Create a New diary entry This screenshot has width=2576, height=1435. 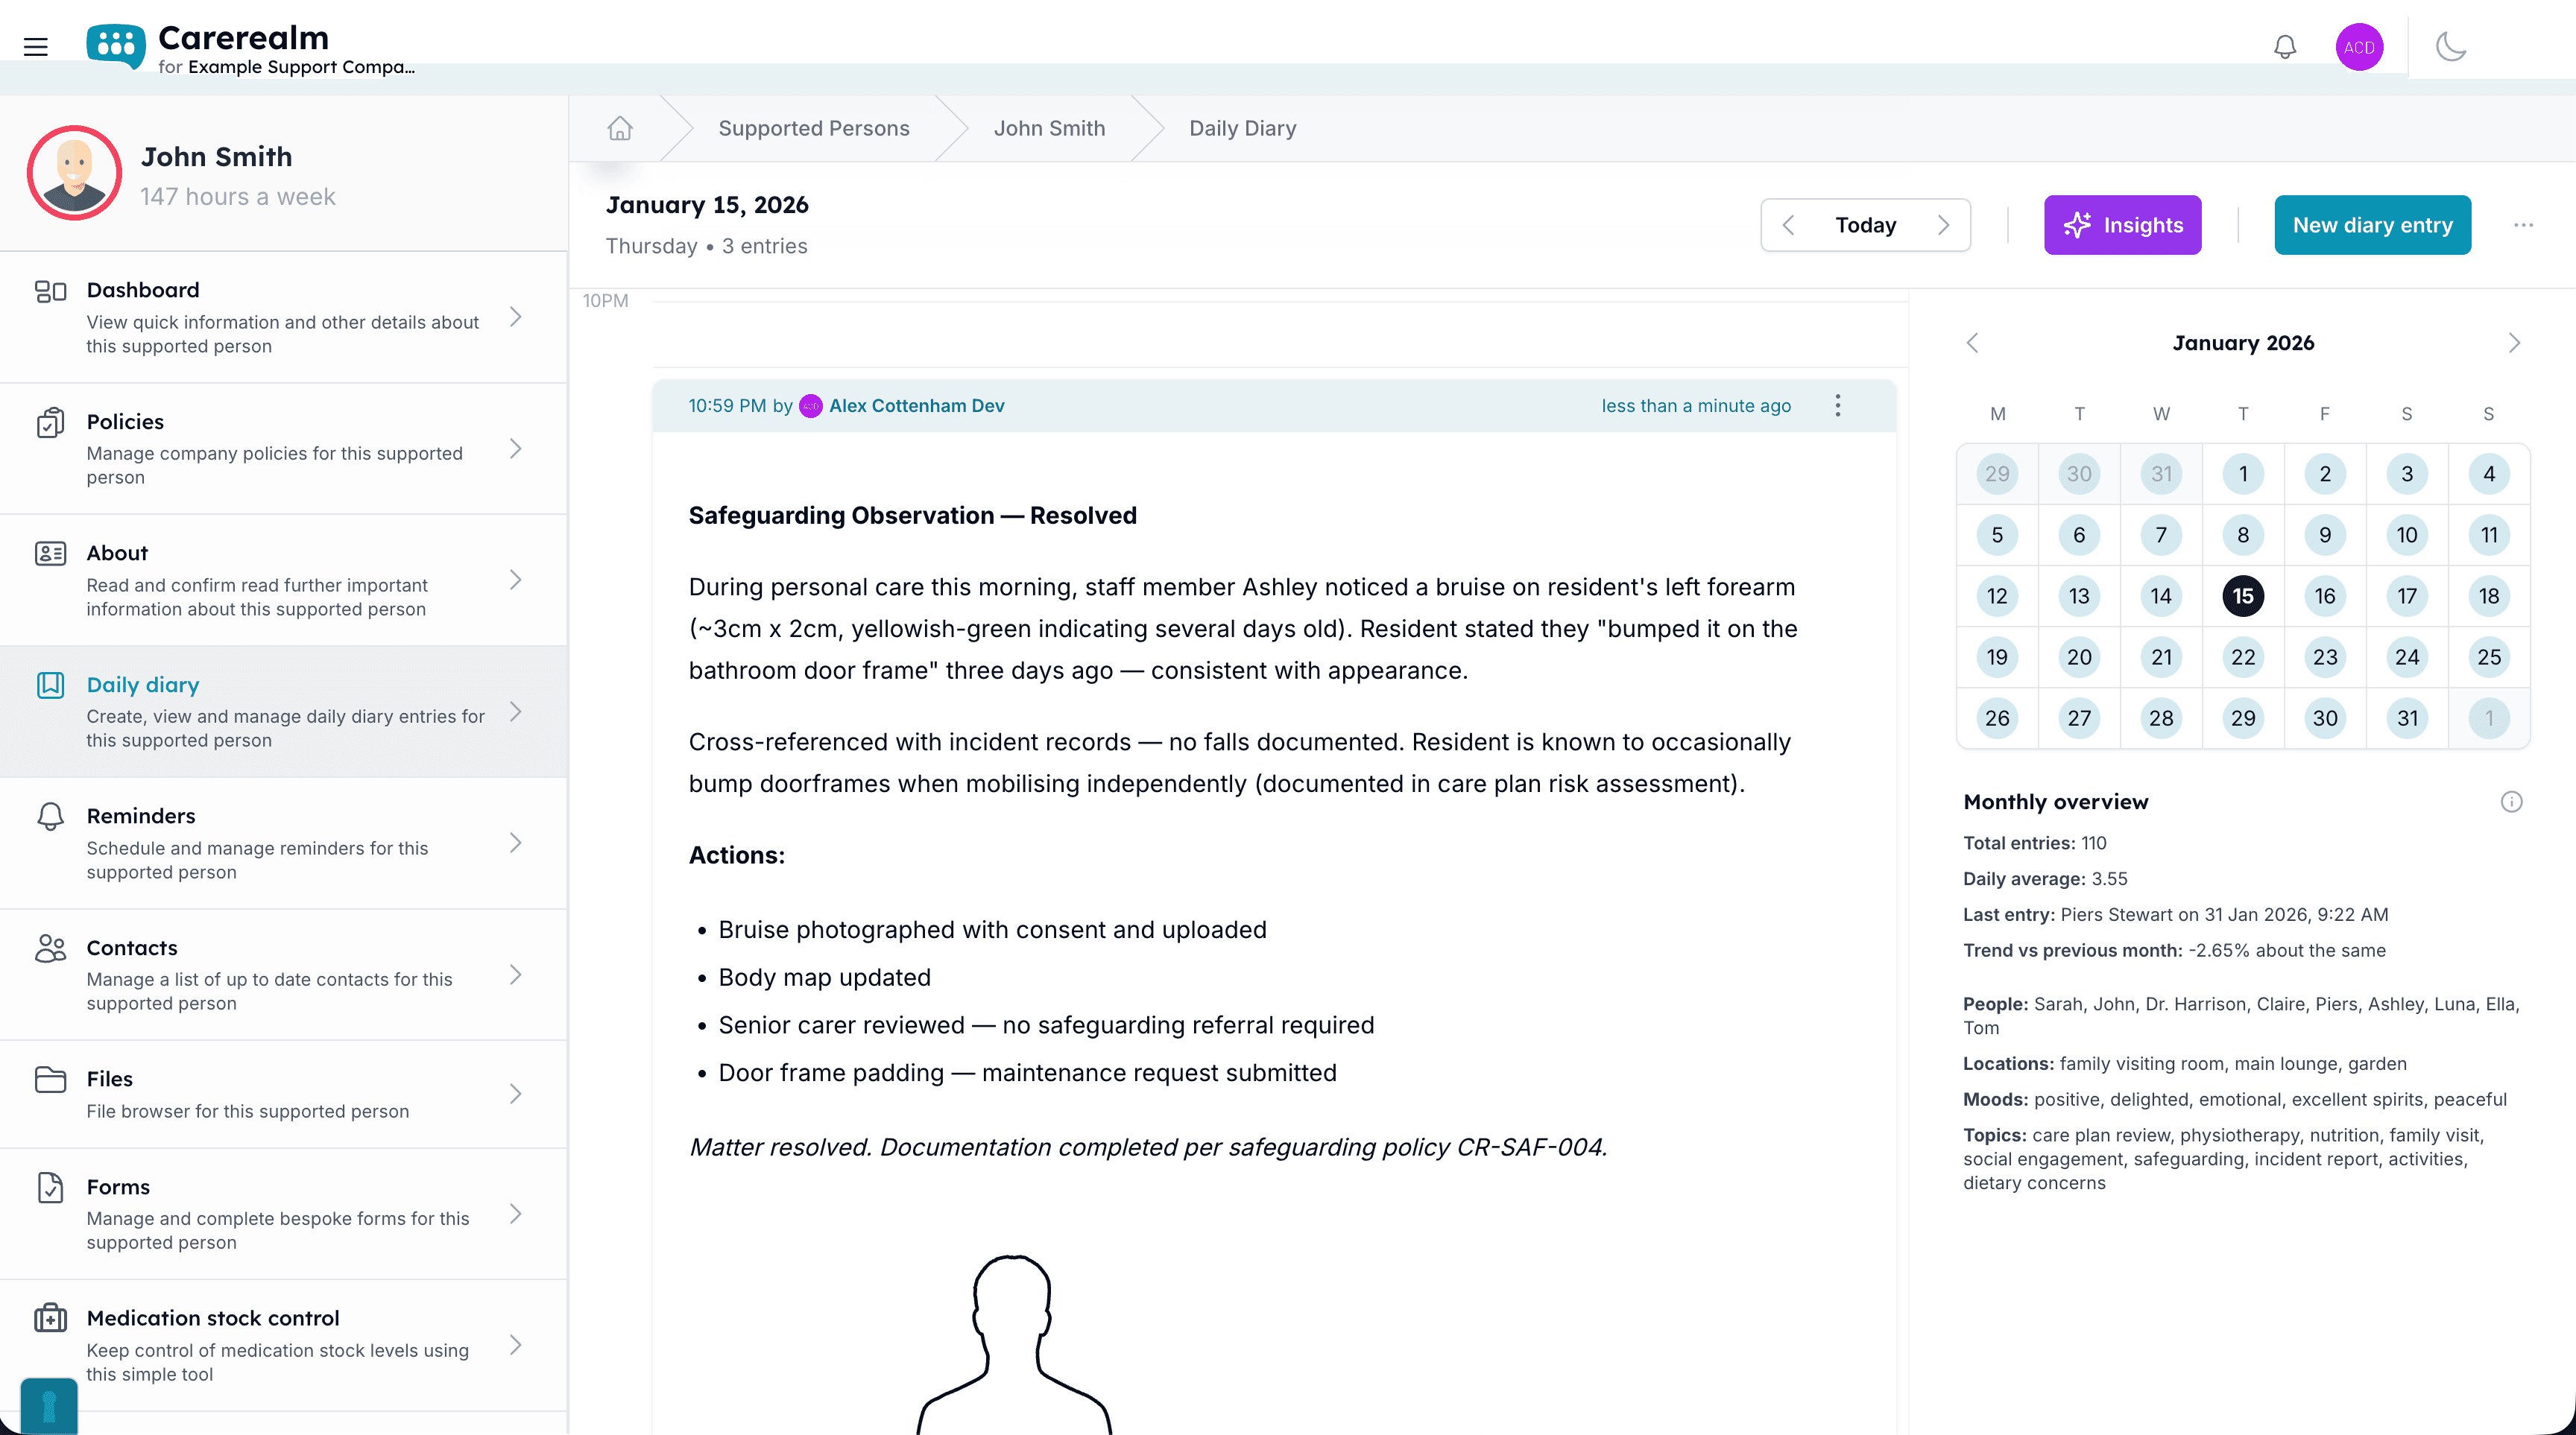click(x=2372, y=225)
